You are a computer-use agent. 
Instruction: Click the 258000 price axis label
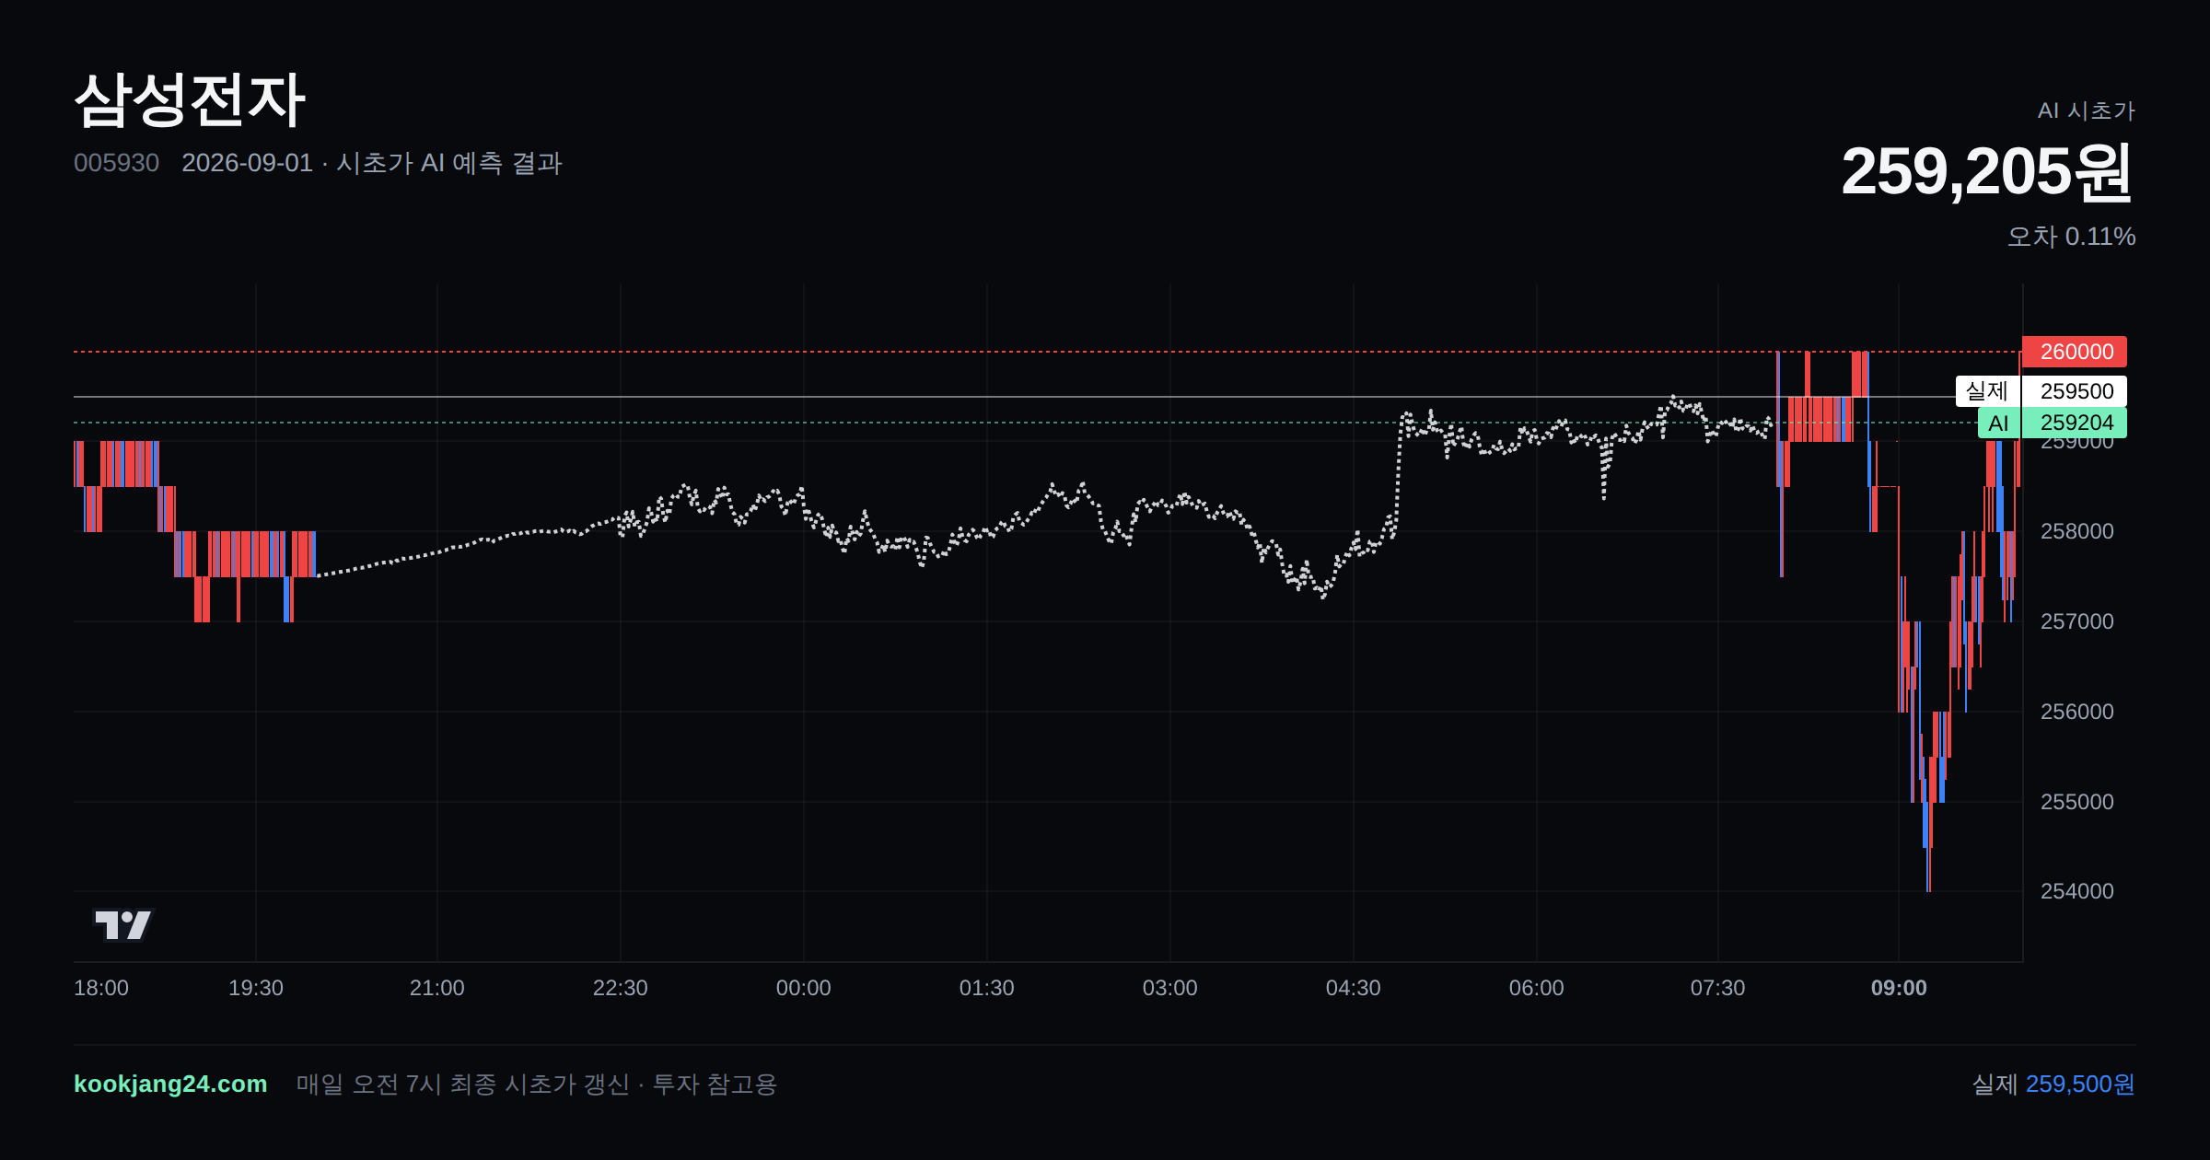coord(2076,531)
